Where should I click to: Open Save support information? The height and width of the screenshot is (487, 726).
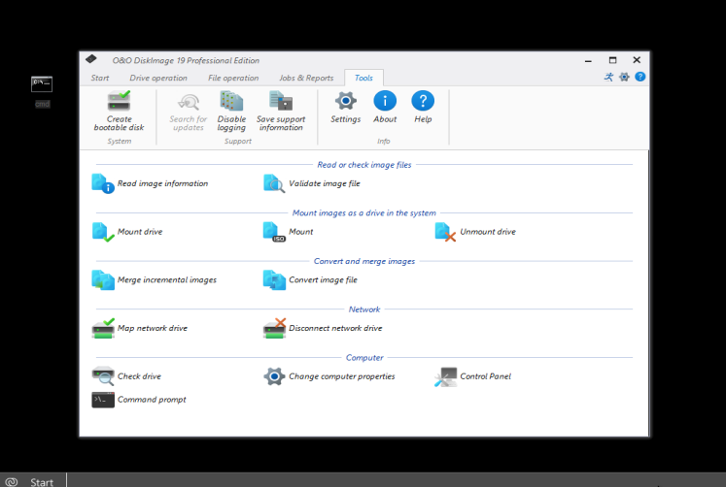[281, 111]
